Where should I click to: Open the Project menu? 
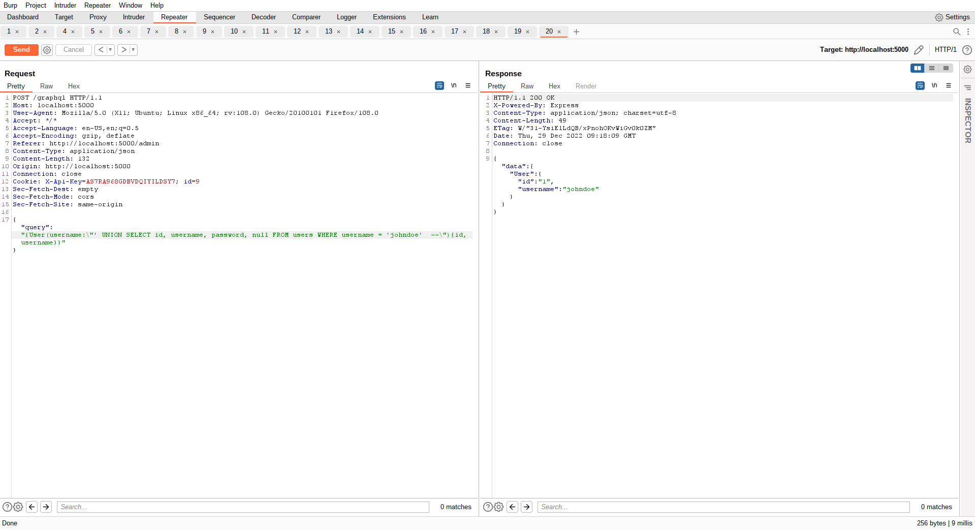click(36, 5)
